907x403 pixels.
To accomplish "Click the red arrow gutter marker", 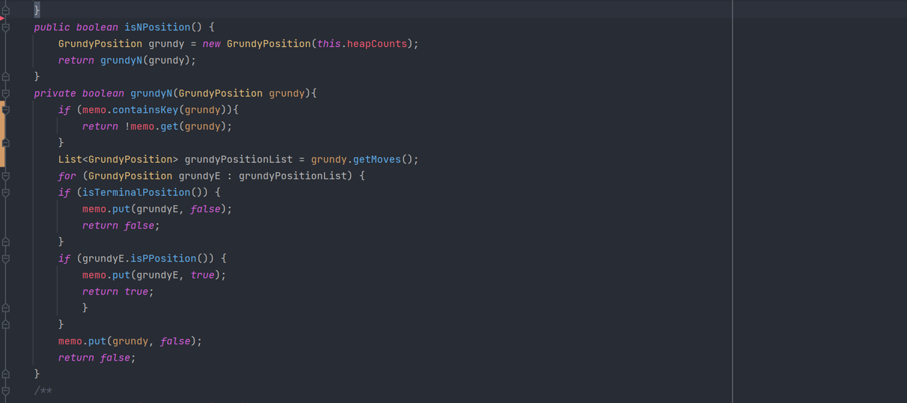I will coord(2,18).
